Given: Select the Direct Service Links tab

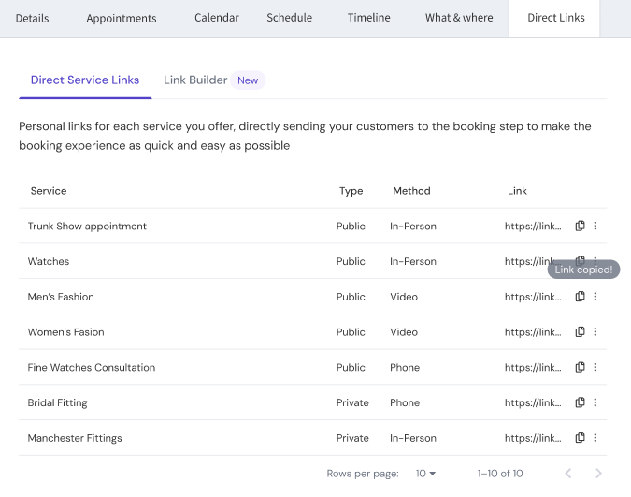Looking at the screenshot, I should point(85,80).
